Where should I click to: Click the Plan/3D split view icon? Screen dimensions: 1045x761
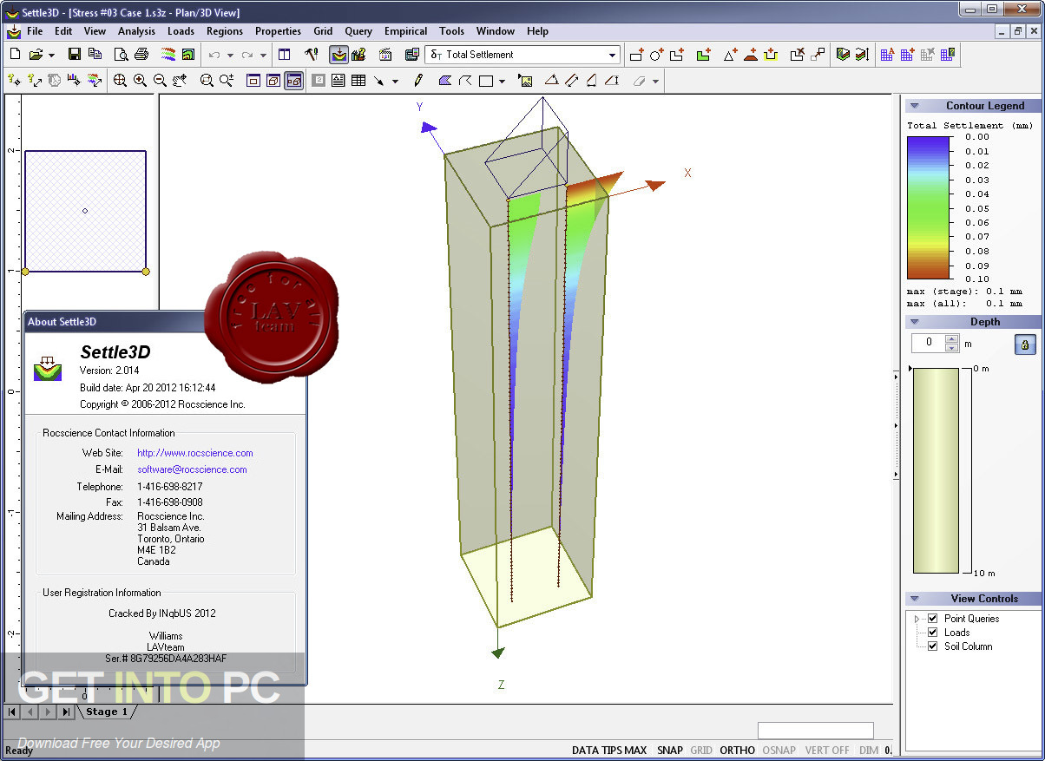click(293, 81)
